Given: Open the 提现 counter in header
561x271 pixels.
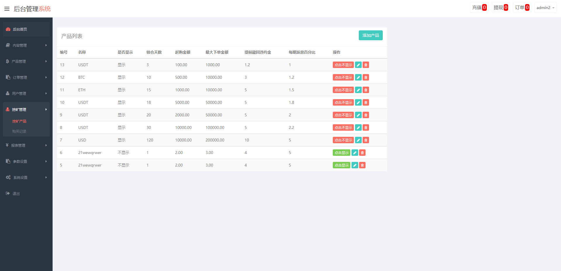Looking at the screenshot, I should (501, 8).
